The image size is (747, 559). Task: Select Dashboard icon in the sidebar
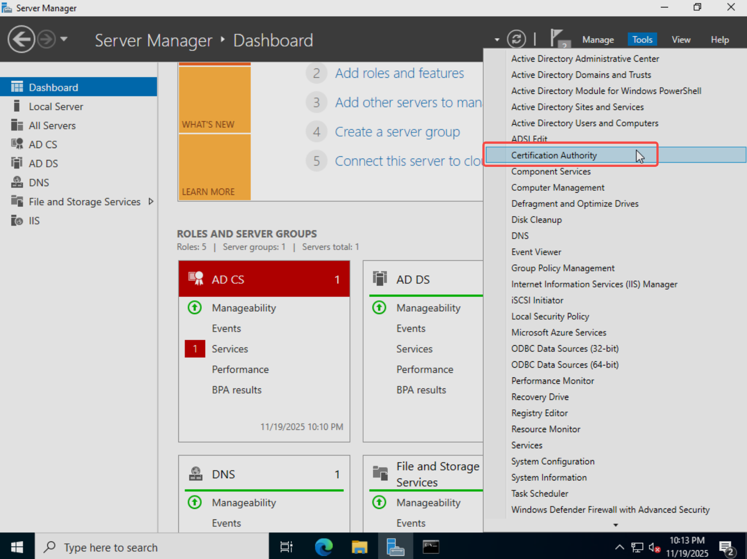tap(17, 87)
